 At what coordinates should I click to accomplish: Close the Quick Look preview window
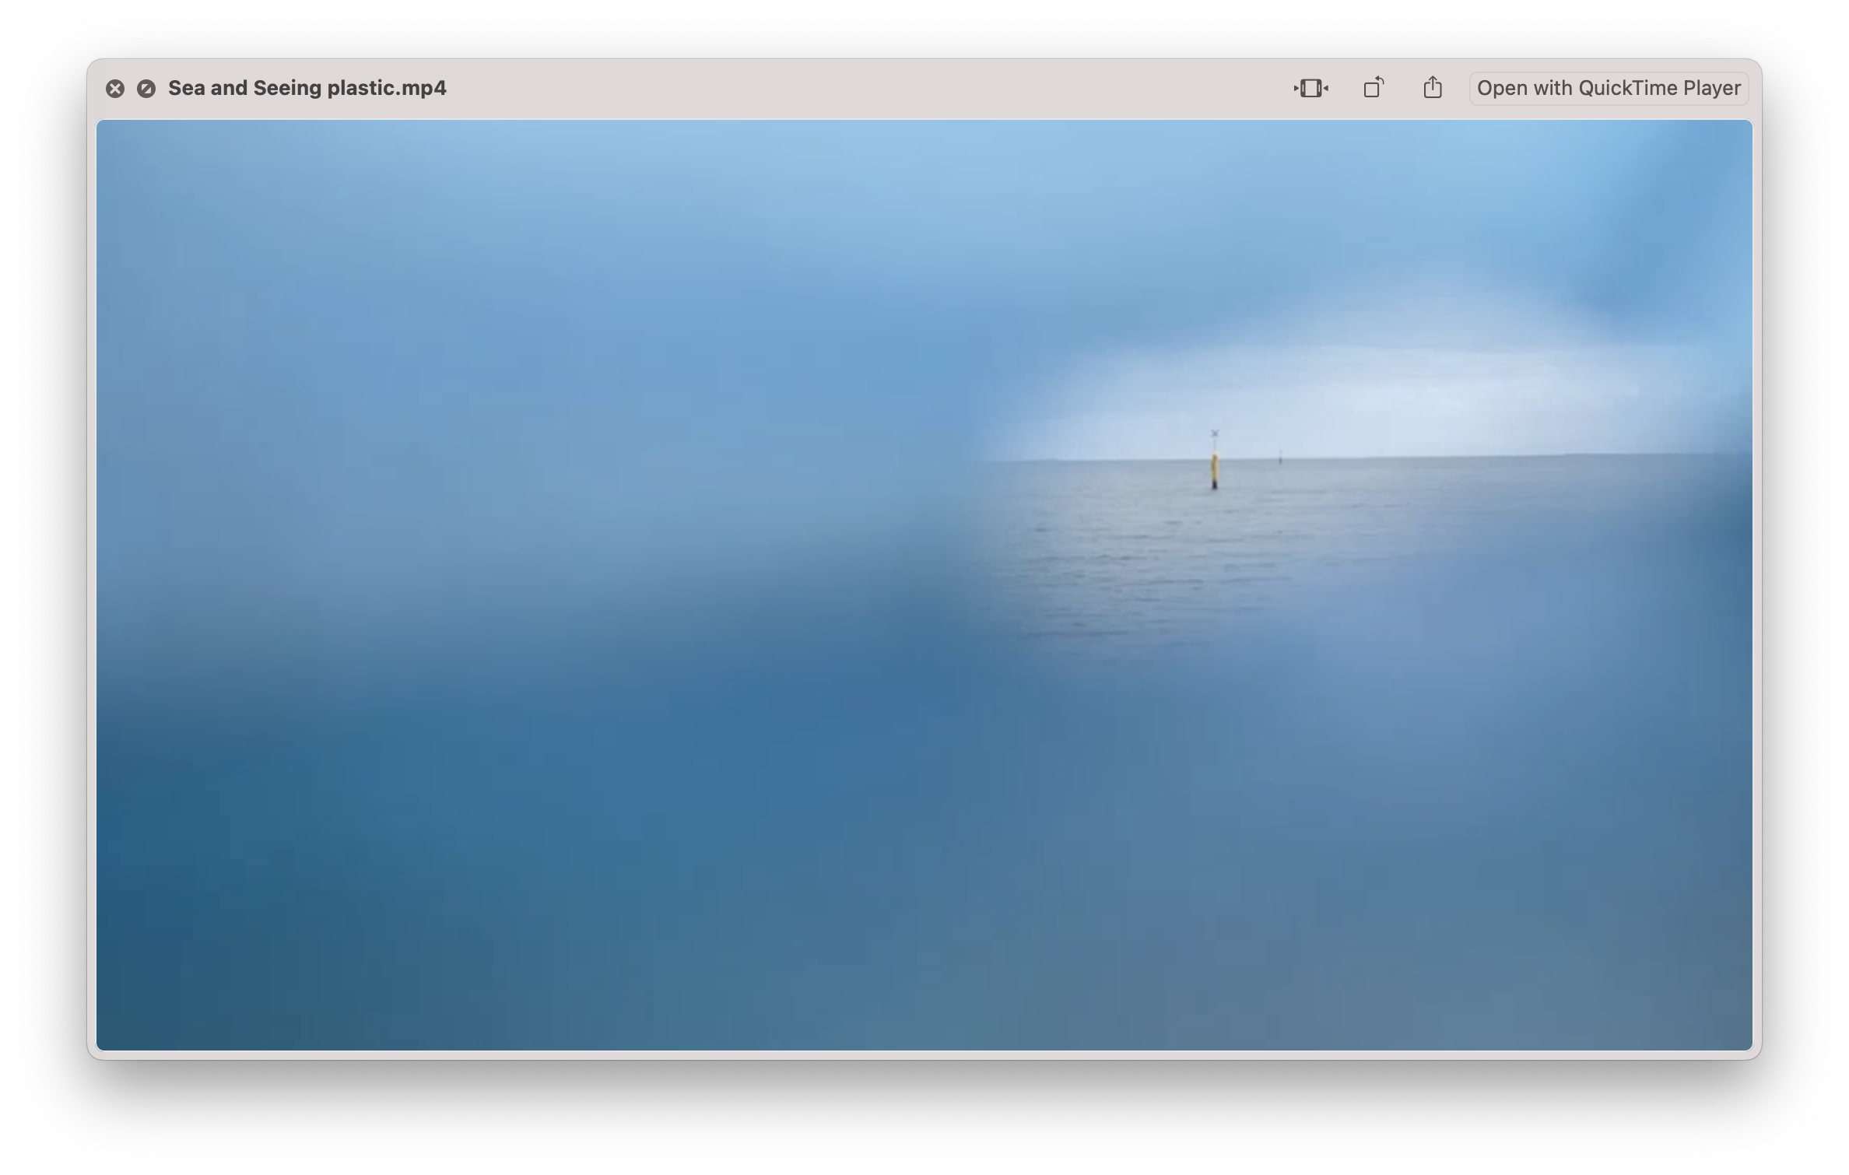115,89
